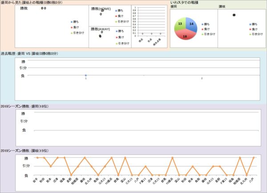Select the 引分 axis label in 讃岐 season chart
This screenshot has width=267, height=193.
tap(26, 166)
